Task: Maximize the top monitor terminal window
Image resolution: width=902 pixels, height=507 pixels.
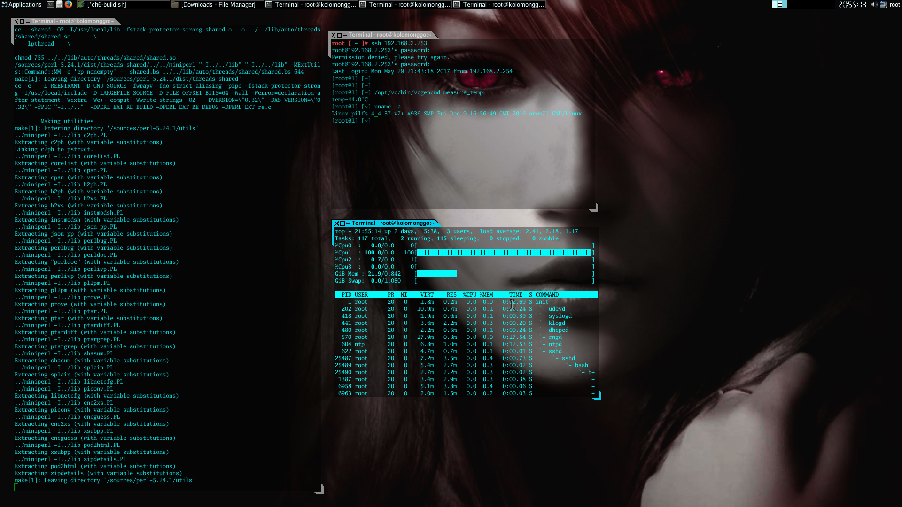Action: [x=342, y=223]
